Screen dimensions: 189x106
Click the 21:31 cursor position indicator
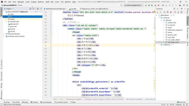click(163, 105)
